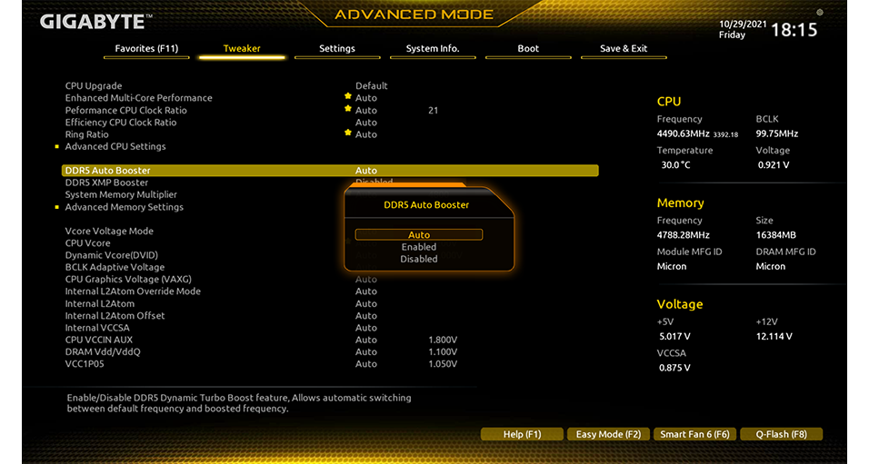Click the Easy Mode (F2) button
The width and height of the screenshot is (869, 464).
coord(608,434)
